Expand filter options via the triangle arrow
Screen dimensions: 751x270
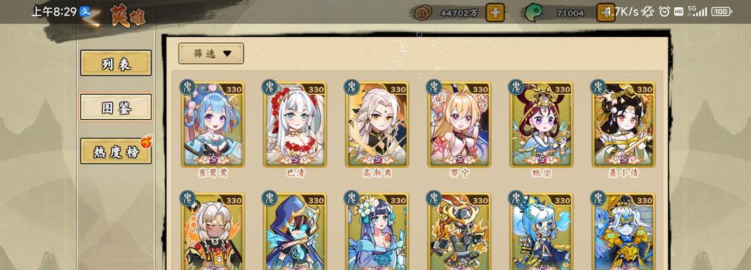[x=227, y=54]
